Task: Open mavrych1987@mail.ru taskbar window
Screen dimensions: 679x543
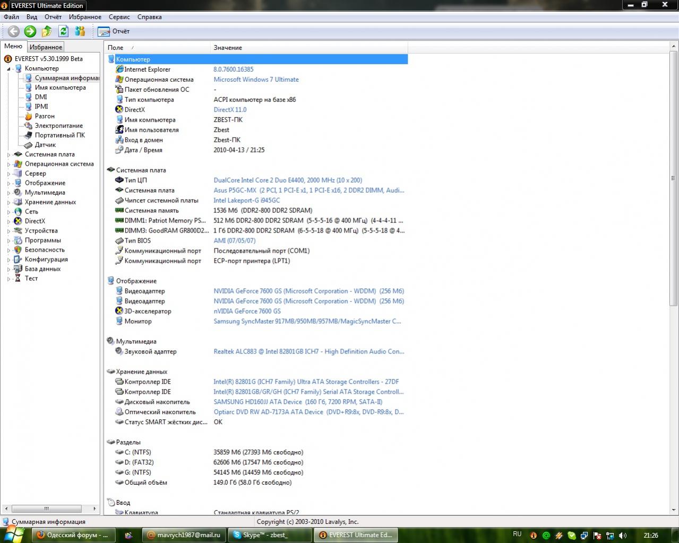Action: click(184, 535)
